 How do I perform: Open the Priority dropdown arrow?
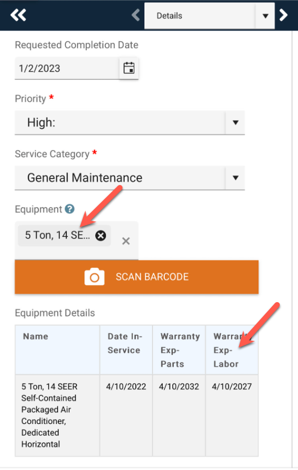click(235, 122)
